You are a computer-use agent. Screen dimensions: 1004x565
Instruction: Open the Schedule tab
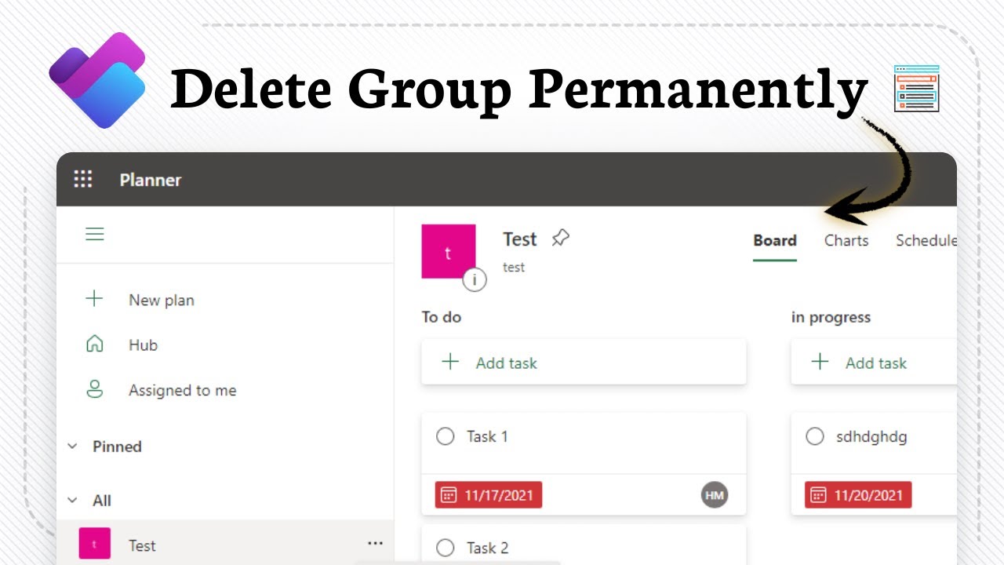[926, 241]
